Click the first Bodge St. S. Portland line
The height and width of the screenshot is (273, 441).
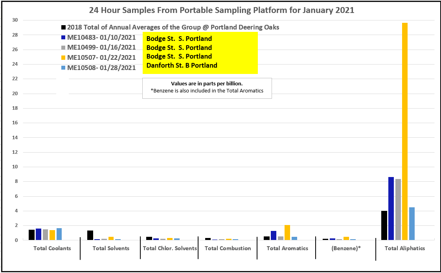[x=179, y=39]
